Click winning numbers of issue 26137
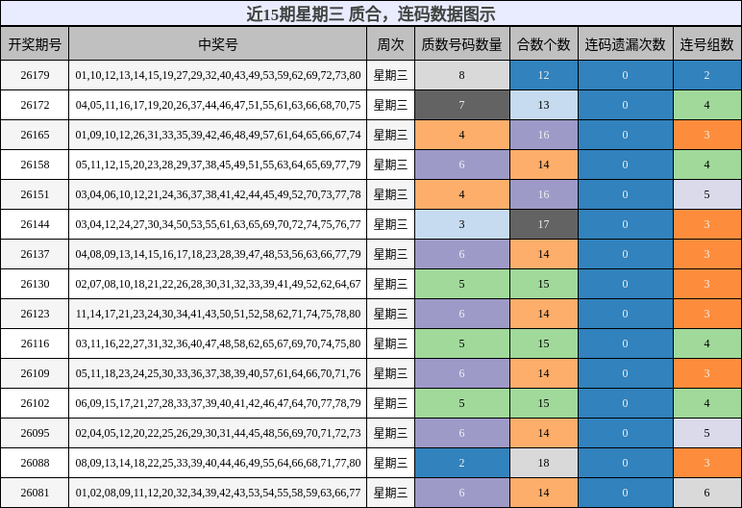This screenshot has width=742, height=508. pos(217,254)
